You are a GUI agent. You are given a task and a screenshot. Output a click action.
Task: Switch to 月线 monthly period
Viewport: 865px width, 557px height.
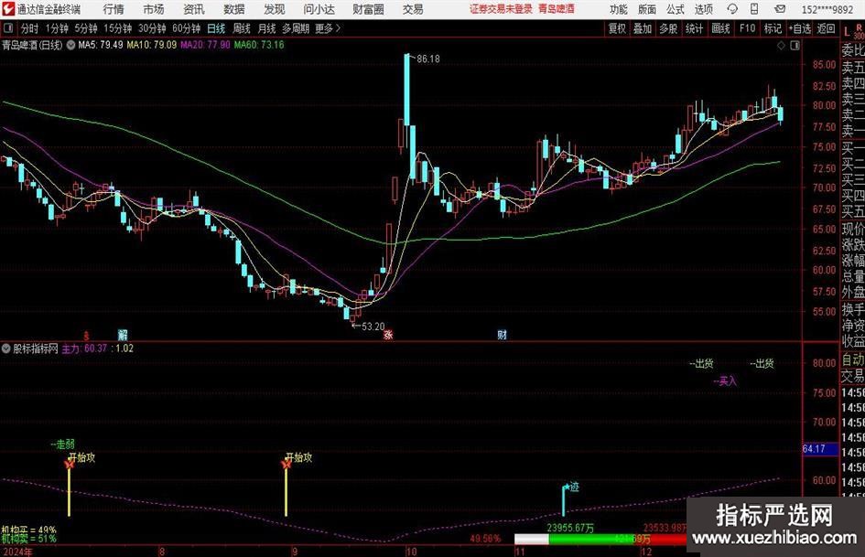(x=266, y=28)
